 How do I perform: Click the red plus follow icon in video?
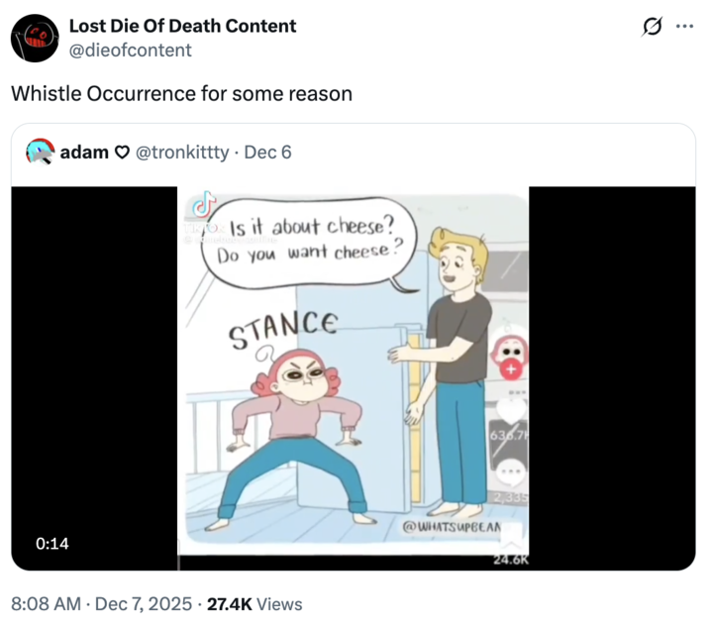[511, 367]
